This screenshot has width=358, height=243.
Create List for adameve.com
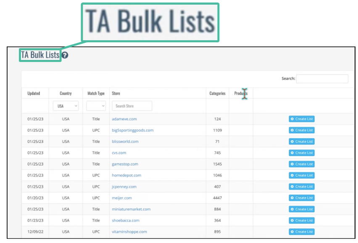(302, 119)
